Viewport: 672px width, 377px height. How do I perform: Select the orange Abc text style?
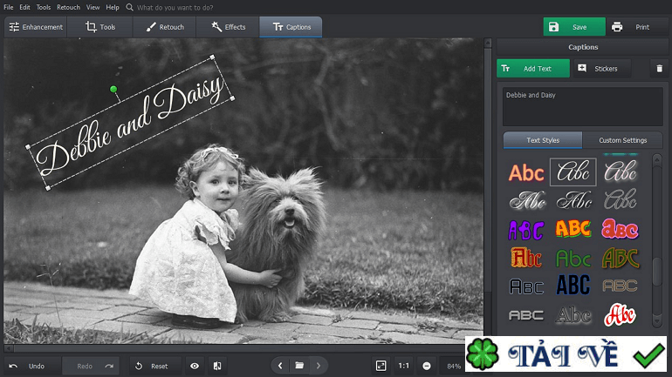click(x=526, y=172)
